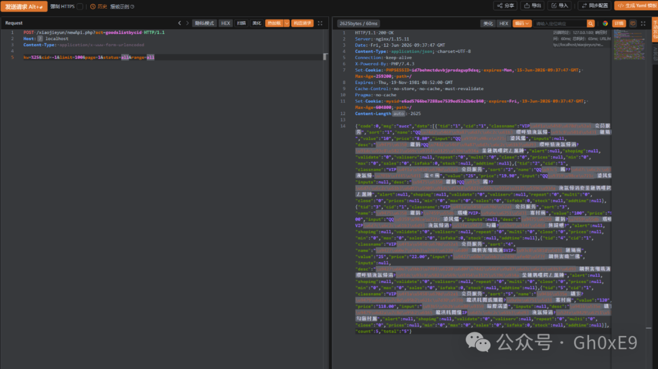
Task: Click the HTTP/1.1 200 OK status line
Action: coord(374,33)
